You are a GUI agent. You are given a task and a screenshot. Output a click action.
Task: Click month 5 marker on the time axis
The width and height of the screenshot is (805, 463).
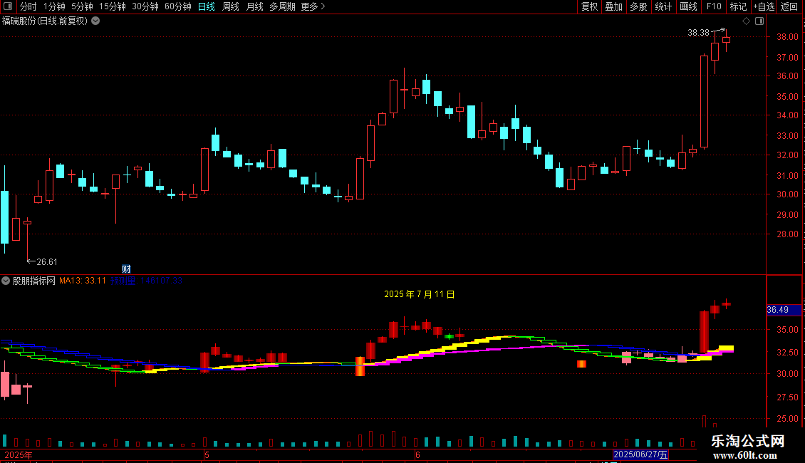[x=207, y=454]
